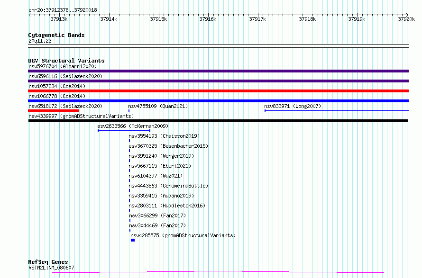This screenshot has height=278, width=422.
Task: Click the 20q11.23 band label
Action: [40, 41]
